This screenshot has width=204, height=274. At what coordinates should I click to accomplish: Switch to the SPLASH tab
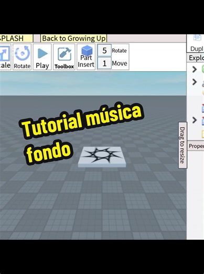(x=16, y=38)
